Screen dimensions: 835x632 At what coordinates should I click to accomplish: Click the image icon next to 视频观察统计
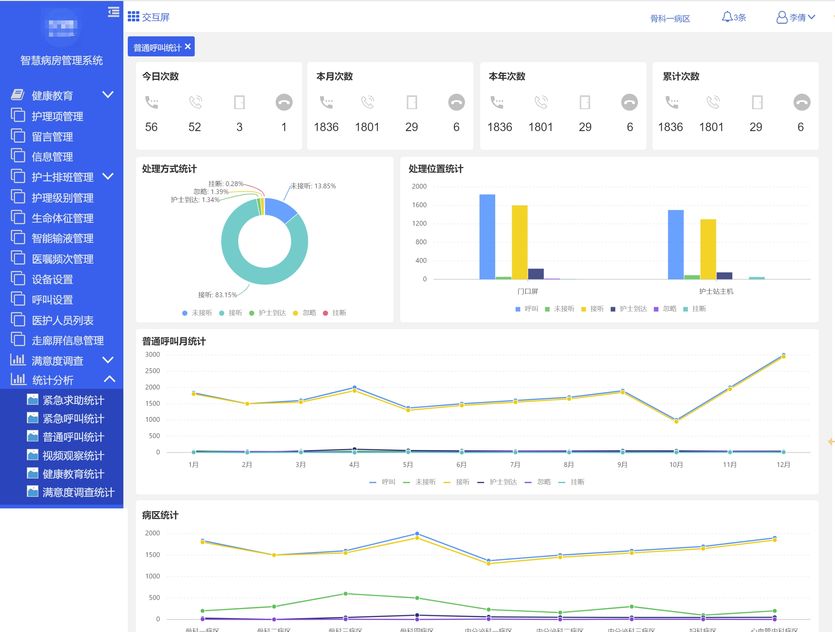(x=33, y=455)
